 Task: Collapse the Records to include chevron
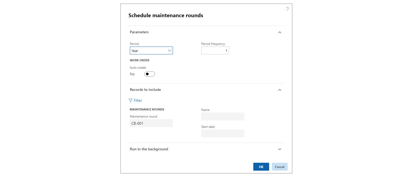280,90
